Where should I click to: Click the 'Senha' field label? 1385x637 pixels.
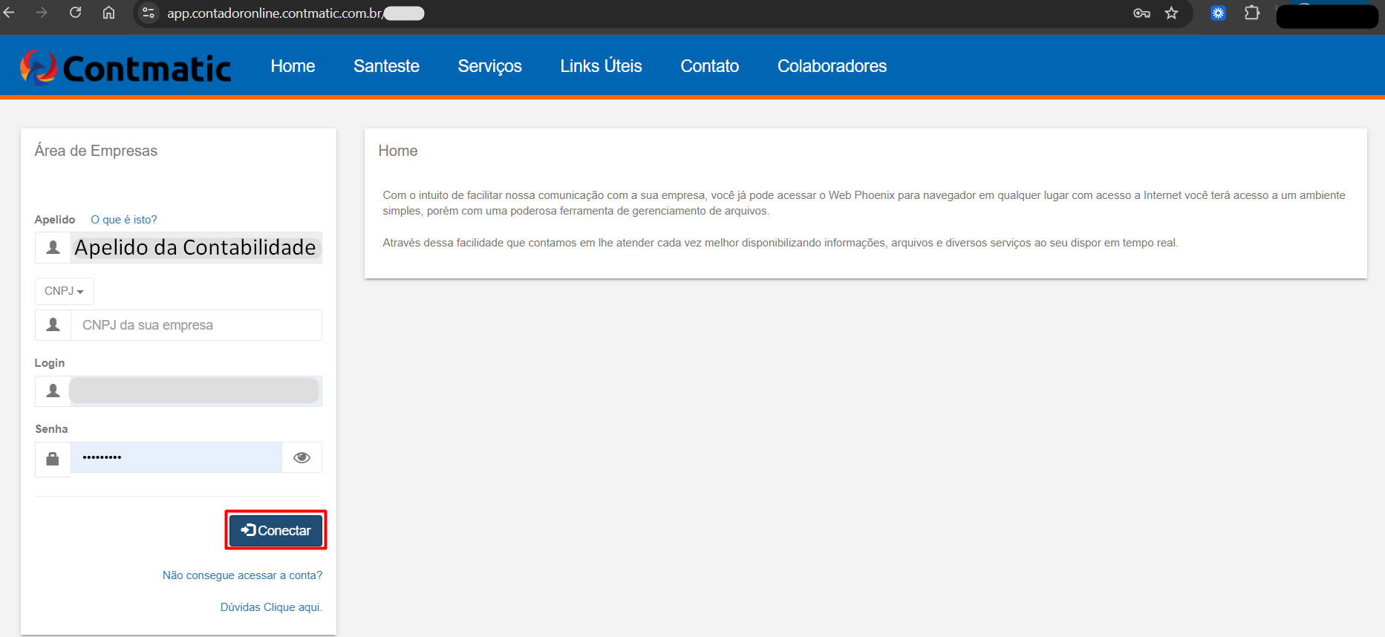click(51, 429)
